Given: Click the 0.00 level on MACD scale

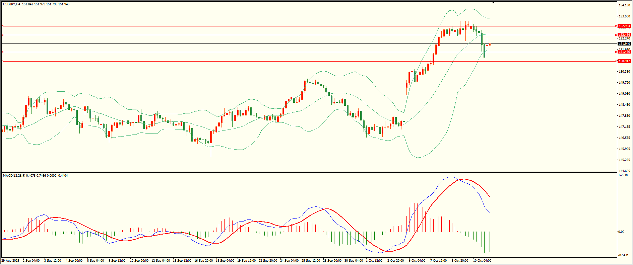Looking at the screenshot, I should point(621,232).
